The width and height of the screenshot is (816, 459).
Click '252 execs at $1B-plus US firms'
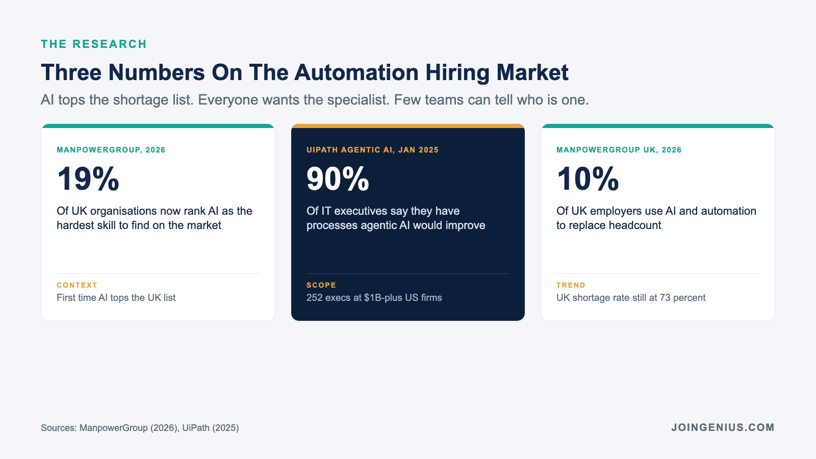374,298
